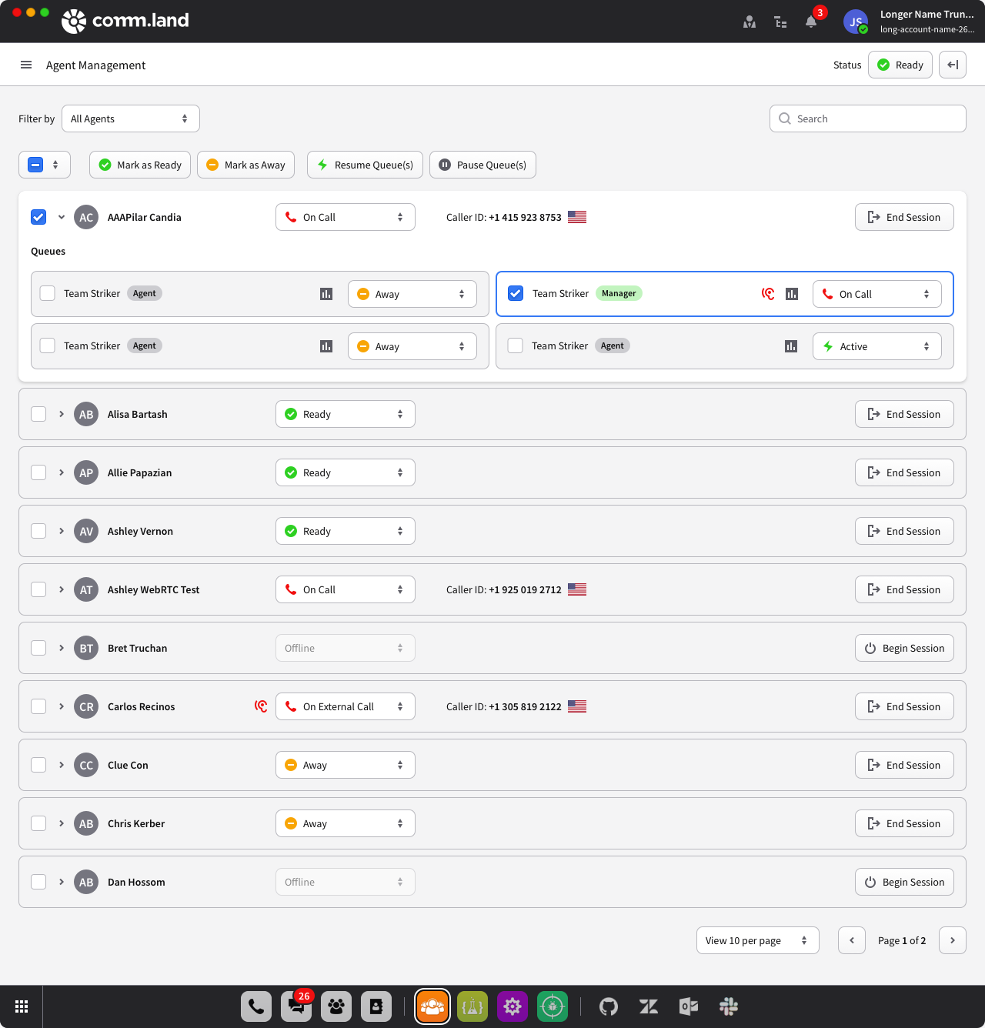Image resolution: width=985 pixels, height=1028 pixels.
Task: Go to the next page
Action: click(x=953, y=940)
